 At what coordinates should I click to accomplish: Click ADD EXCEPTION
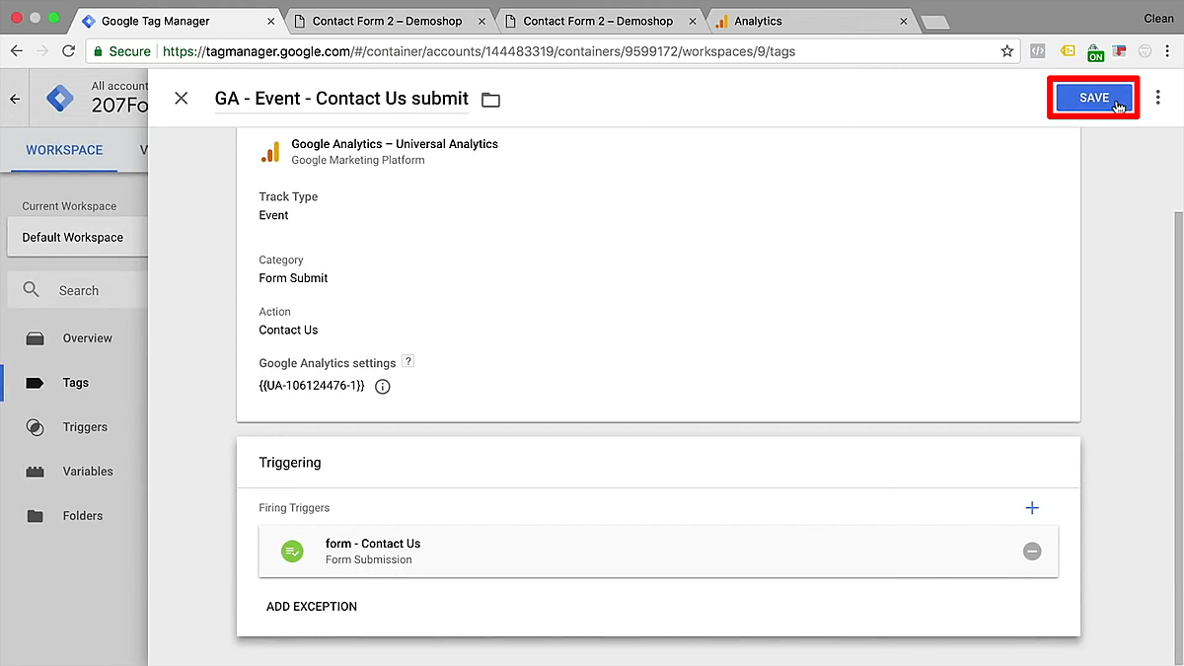[x=312, y=607]
